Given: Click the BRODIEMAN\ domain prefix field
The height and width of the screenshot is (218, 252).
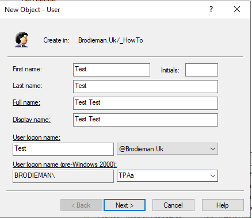Looking at the screenshot, I should 63,176.
